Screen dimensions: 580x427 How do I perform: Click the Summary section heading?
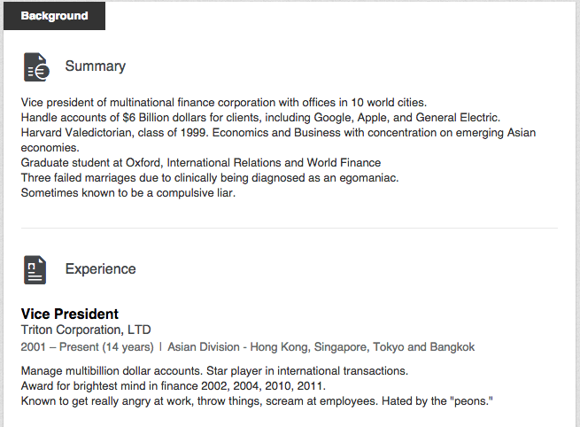[x=96, y=66]
